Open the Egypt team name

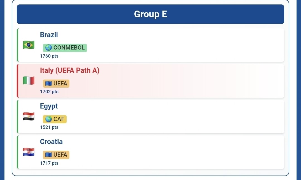[49, 106]
